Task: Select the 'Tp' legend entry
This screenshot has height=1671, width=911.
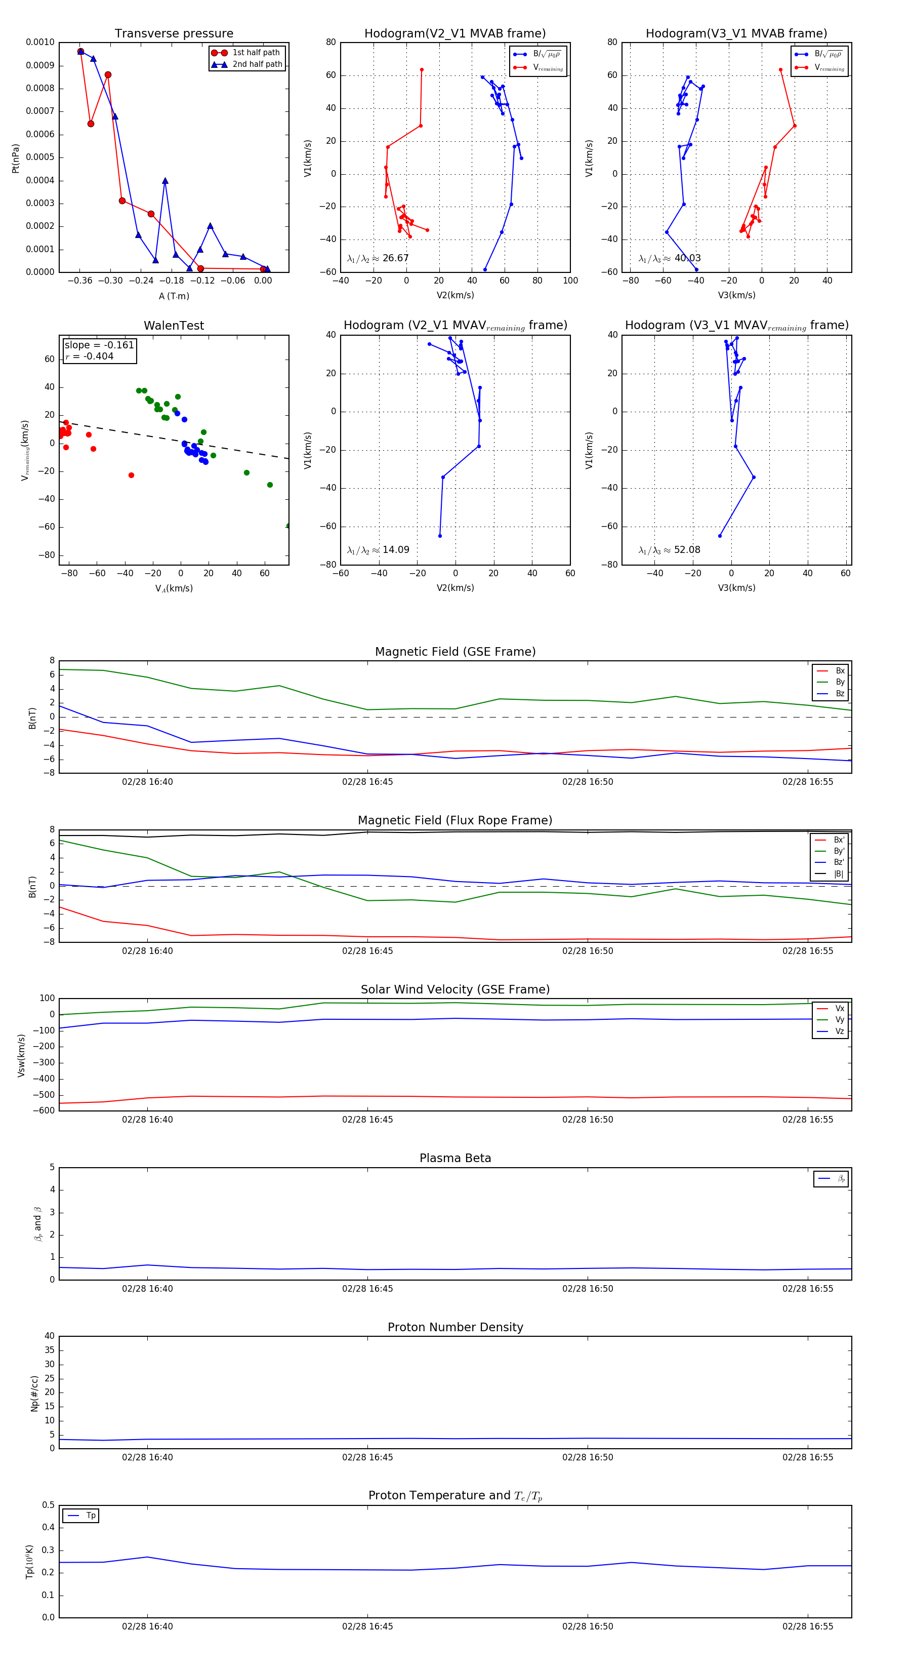Action: (81, 1516)
